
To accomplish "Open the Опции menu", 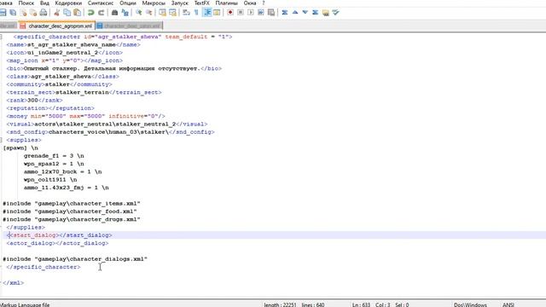I will [x=128, y=3].
